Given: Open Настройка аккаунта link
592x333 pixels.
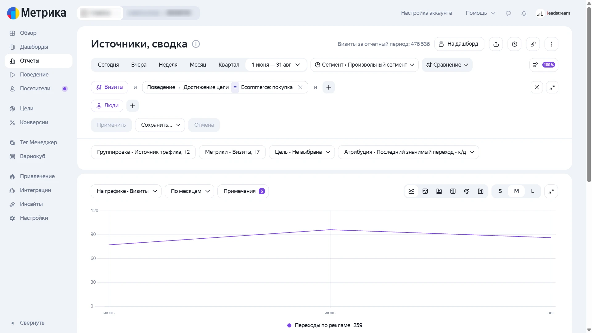Looking at the screenshot, I should click(x=426, y=13).
